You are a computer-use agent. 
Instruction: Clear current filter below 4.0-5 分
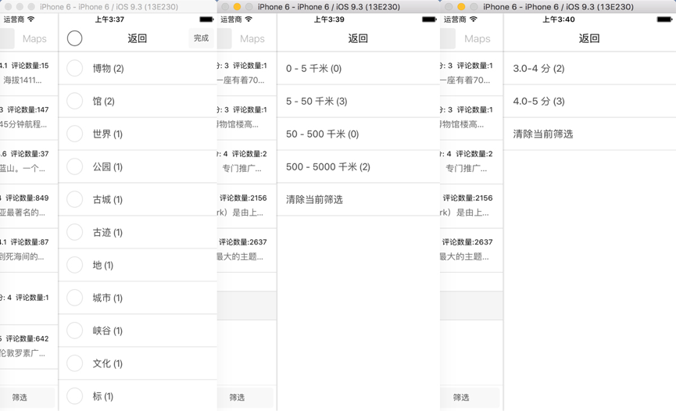[543, 134]
